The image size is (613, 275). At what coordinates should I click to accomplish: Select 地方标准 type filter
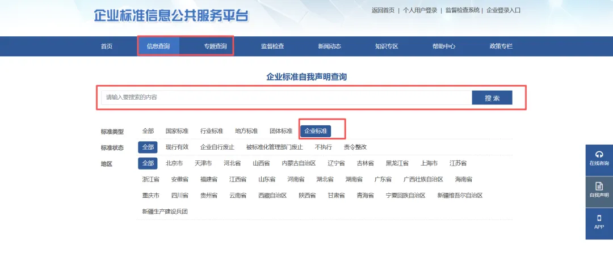(246, 131)
